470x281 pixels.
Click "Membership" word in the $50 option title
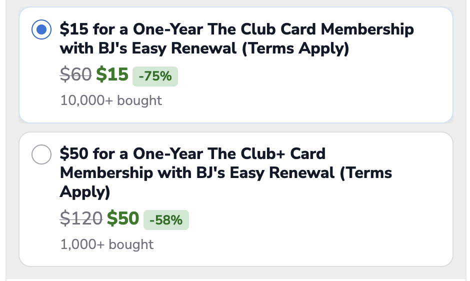coord(106,173)
